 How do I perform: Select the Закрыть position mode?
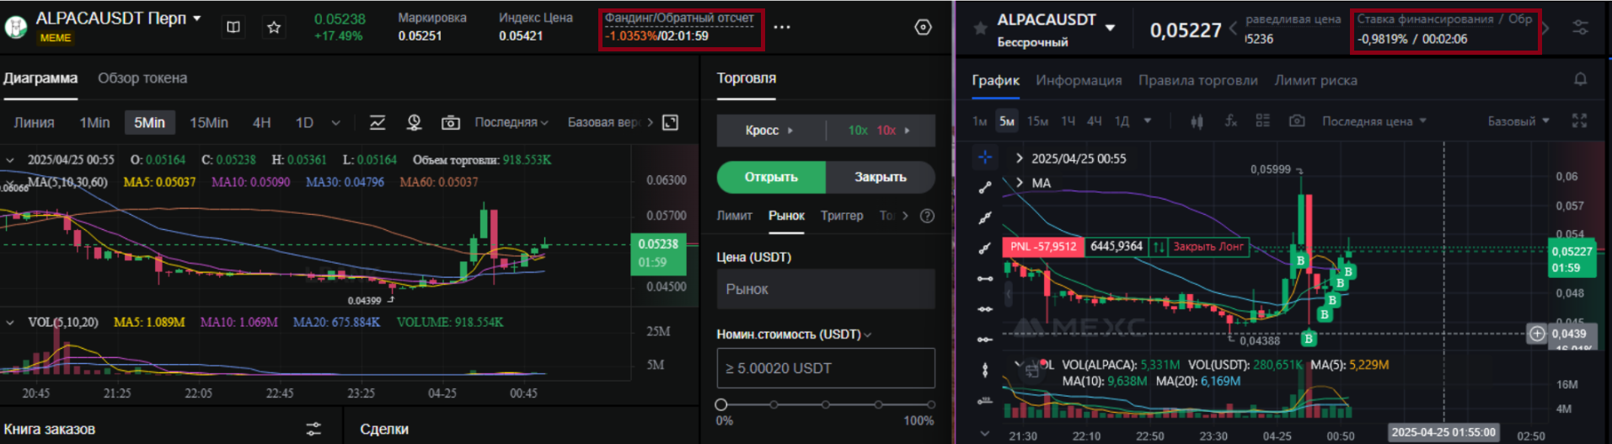tap(881, 177)
